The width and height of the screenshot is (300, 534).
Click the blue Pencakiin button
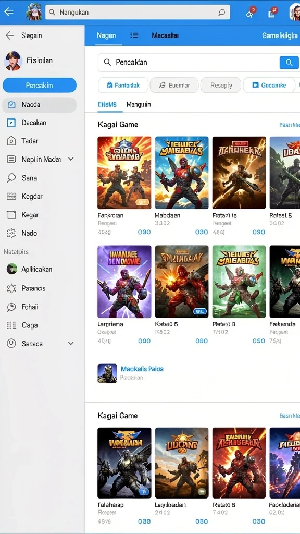pos(40,85)
